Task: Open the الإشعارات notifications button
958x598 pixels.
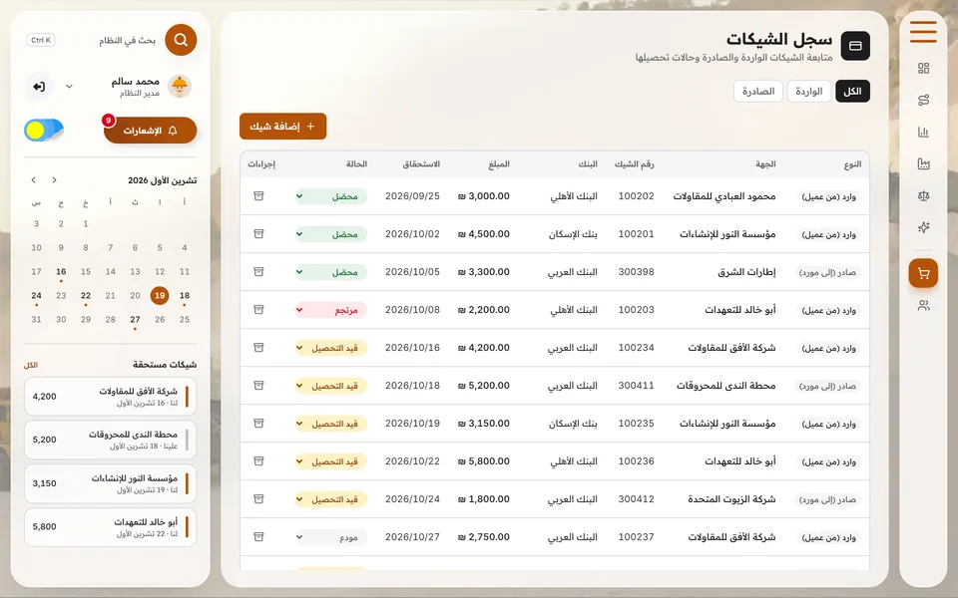Action: [x=151, y=131]
